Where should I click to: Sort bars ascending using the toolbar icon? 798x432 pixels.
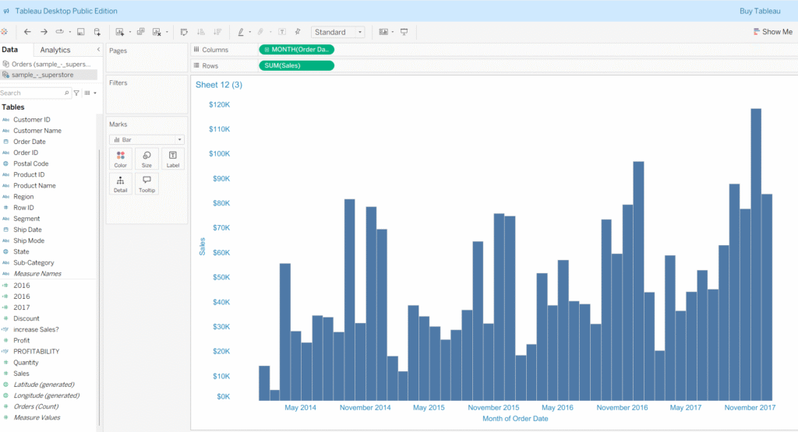[200, 32]
